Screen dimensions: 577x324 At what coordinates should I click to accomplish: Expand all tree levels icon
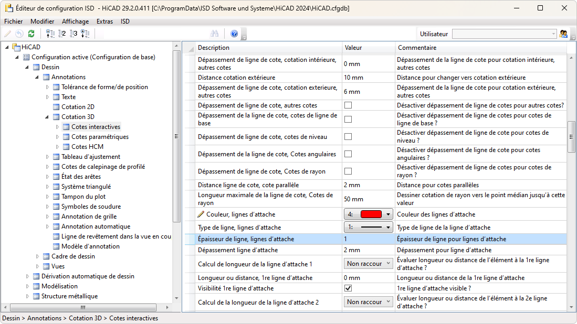tap(85, 34)
